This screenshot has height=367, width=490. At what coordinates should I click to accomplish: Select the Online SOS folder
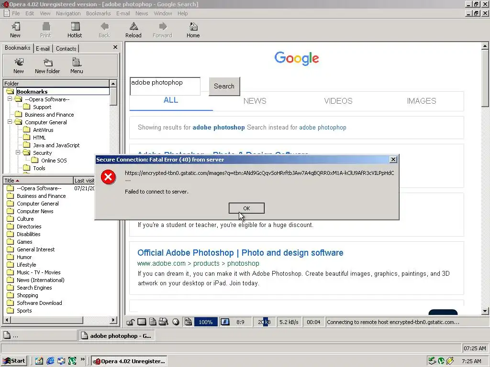pyautogui.click(x=54, y=161)
